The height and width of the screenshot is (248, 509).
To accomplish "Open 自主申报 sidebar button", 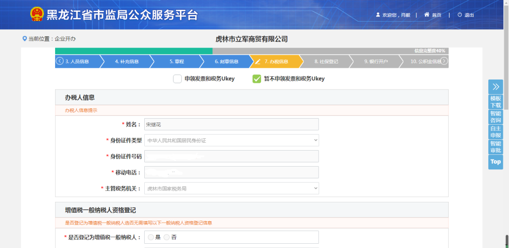I will point(495,132).
